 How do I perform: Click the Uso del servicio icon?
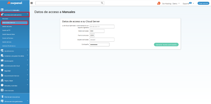[x=2, y=51]
